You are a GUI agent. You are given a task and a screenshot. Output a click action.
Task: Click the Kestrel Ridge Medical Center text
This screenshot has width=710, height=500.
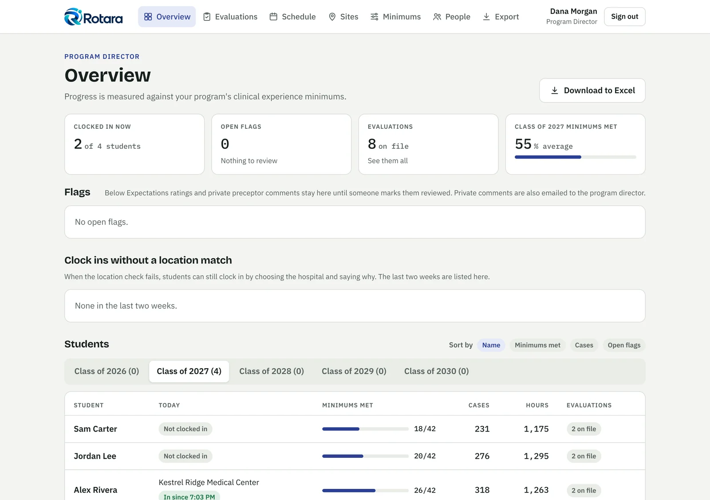click(x=209, y=483)
